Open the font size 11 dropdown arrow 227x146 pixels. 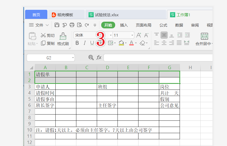click(132, 35)
